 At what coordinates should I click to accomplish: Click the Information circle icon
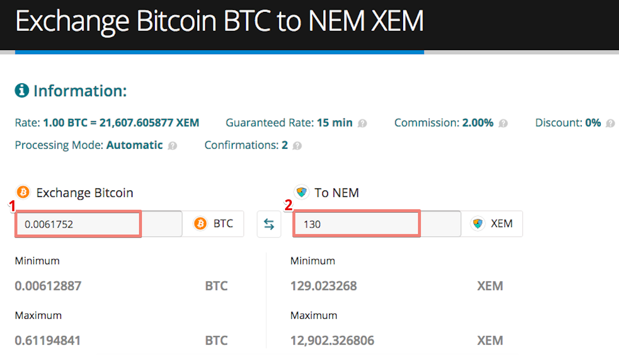tap(22, 91)
